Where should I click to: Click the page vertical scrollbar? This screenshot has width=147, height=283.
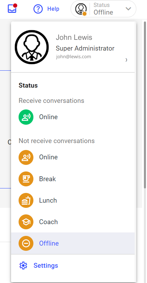[145, 105]
